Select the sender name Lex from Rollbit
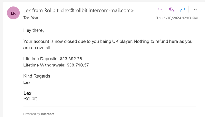The height and width of the screenshot is (117, 205). click(x=41, y=10)
